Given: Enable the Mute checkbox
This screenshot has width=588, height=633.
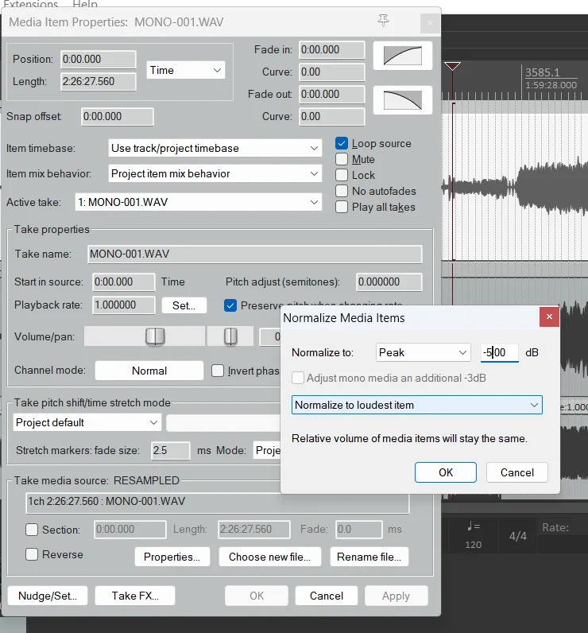Looking at the screenshot, I should coord(341,159).
